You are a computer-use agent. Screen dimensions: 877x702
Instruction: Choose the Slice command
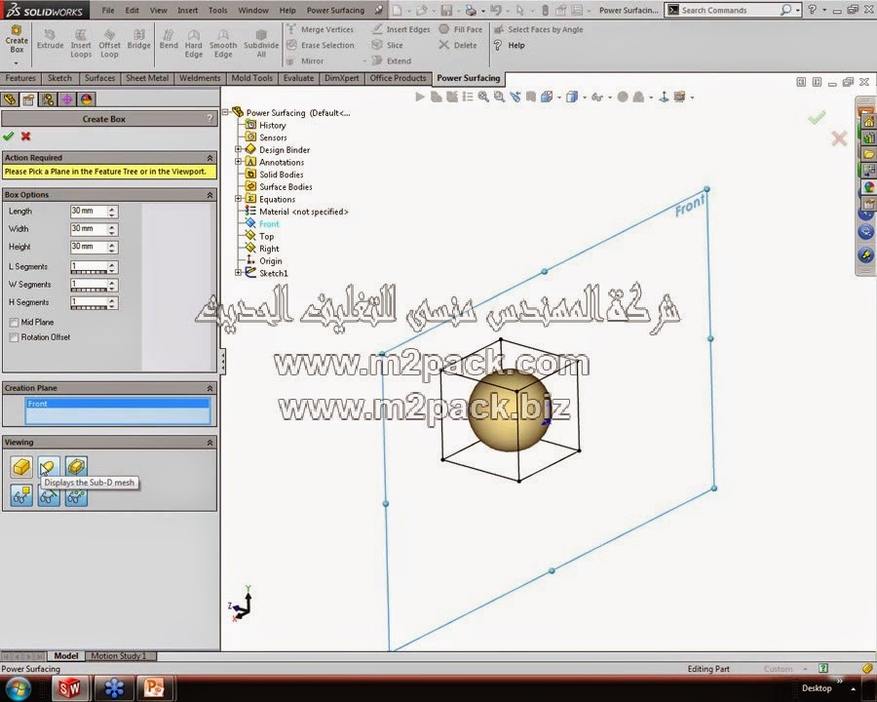pos(387,46)
